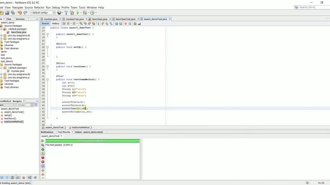The width and height of the screenshot is (330, 185).
Task: Toggle Sort by Name in Navigator
Action: pyautogui.click(x=30, y=177)
